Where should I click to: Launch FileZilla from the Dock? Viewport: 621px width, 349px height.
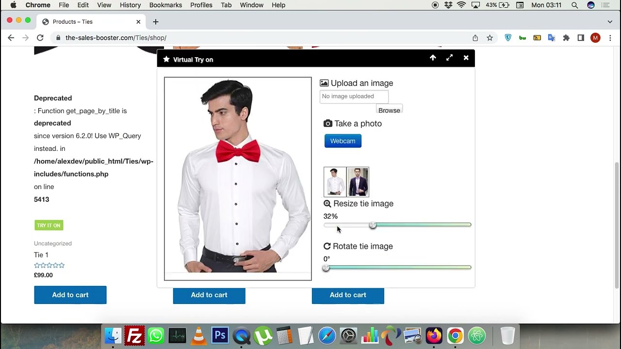point(134,335)
